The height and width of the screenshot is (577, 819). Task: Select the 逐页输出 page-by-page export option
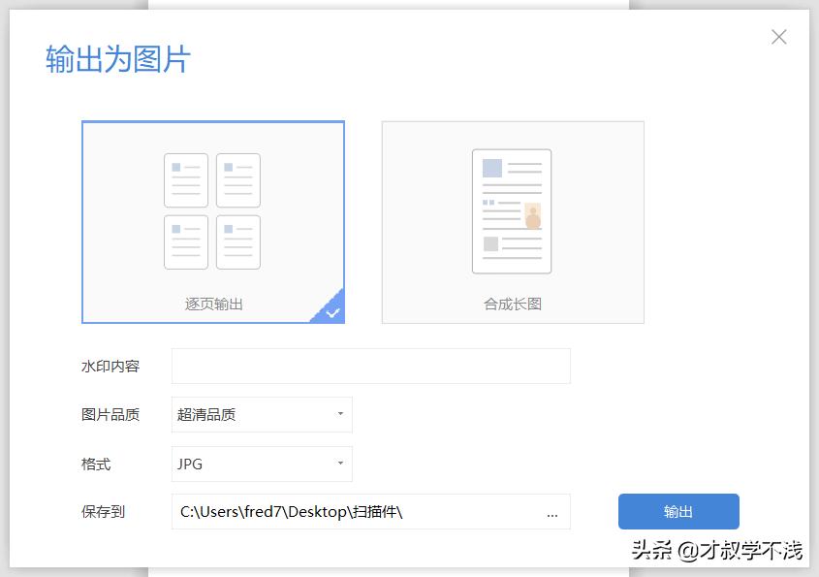pyautogui.click(x=213, y=221)
